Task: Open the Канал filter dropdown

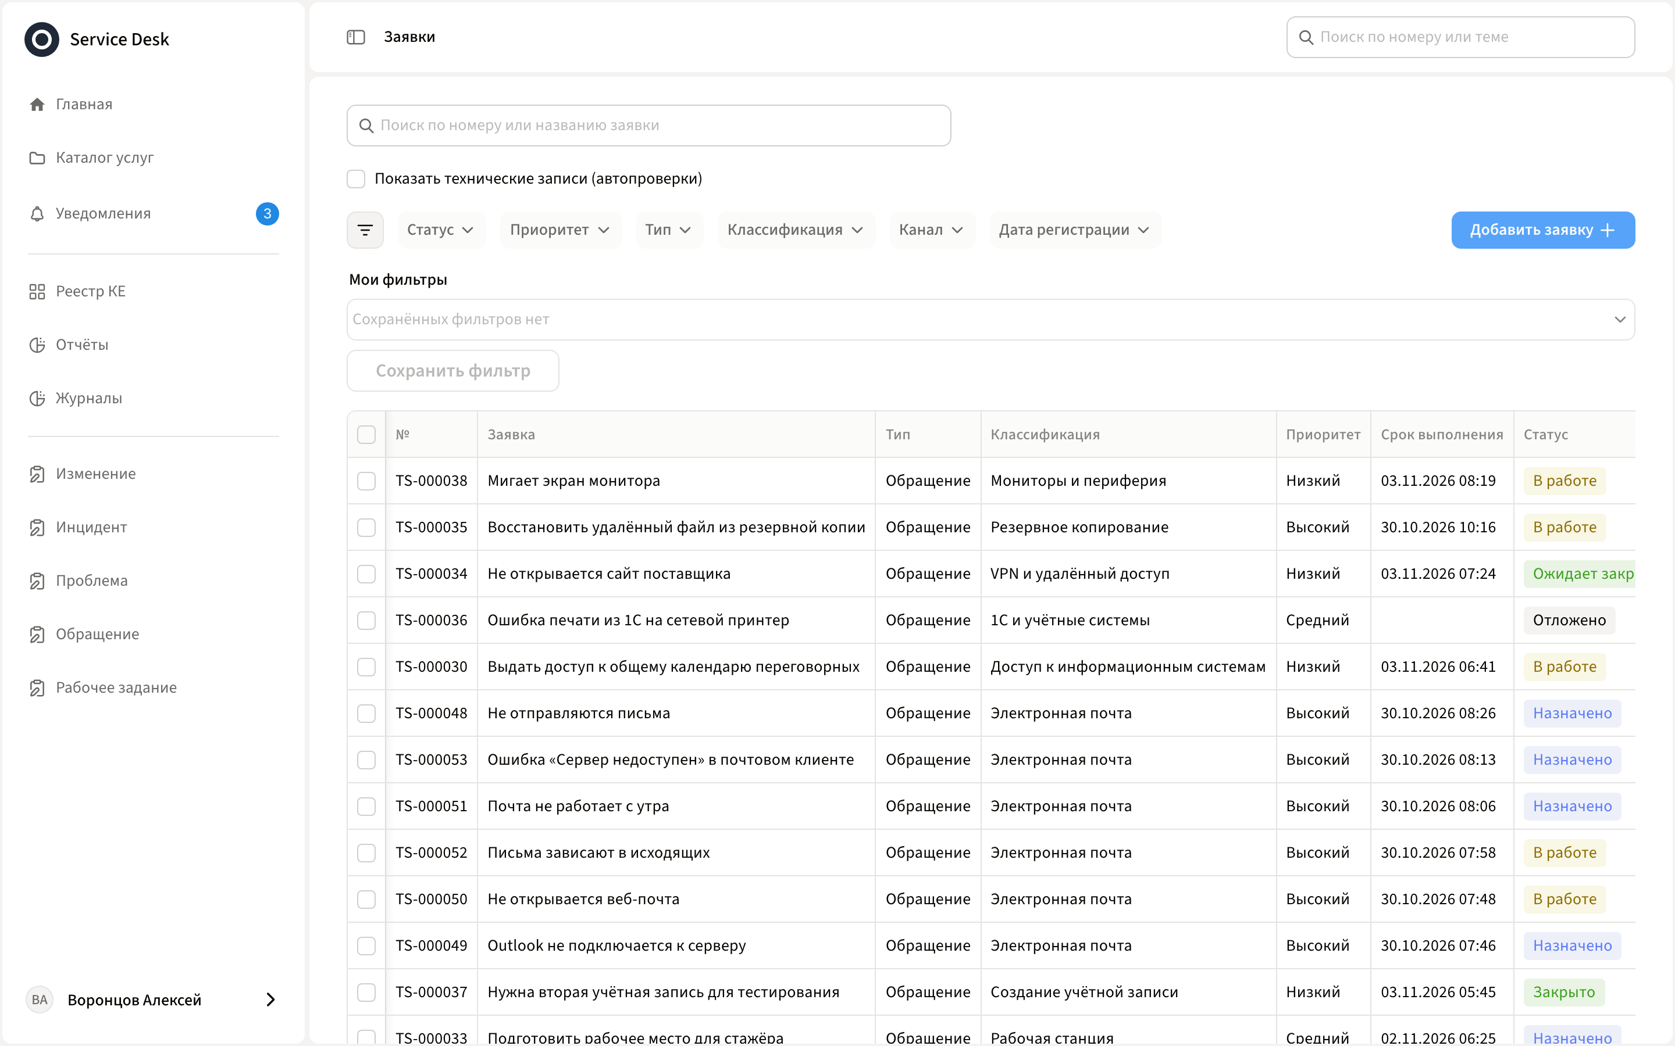Action: (x=932, y=230)
